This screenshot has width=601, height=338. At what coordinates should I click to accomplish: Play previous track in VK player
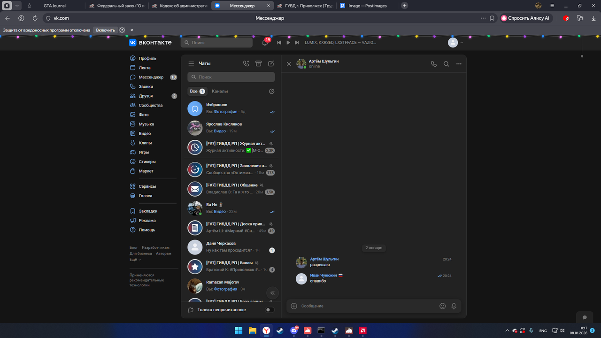pos(279,43)
